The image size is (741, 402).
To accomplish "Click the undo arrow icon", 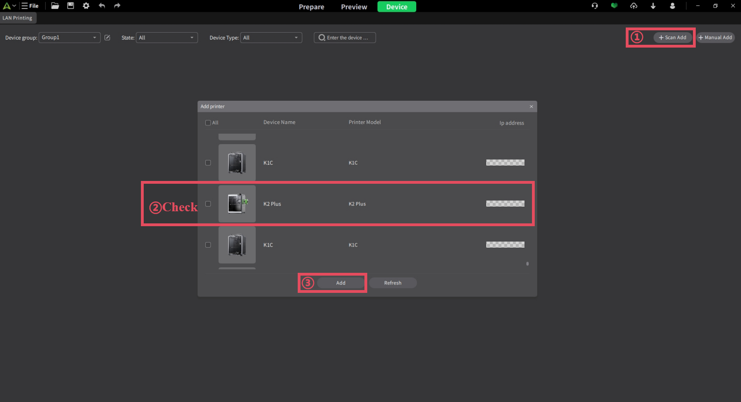I will coord(102,6).
